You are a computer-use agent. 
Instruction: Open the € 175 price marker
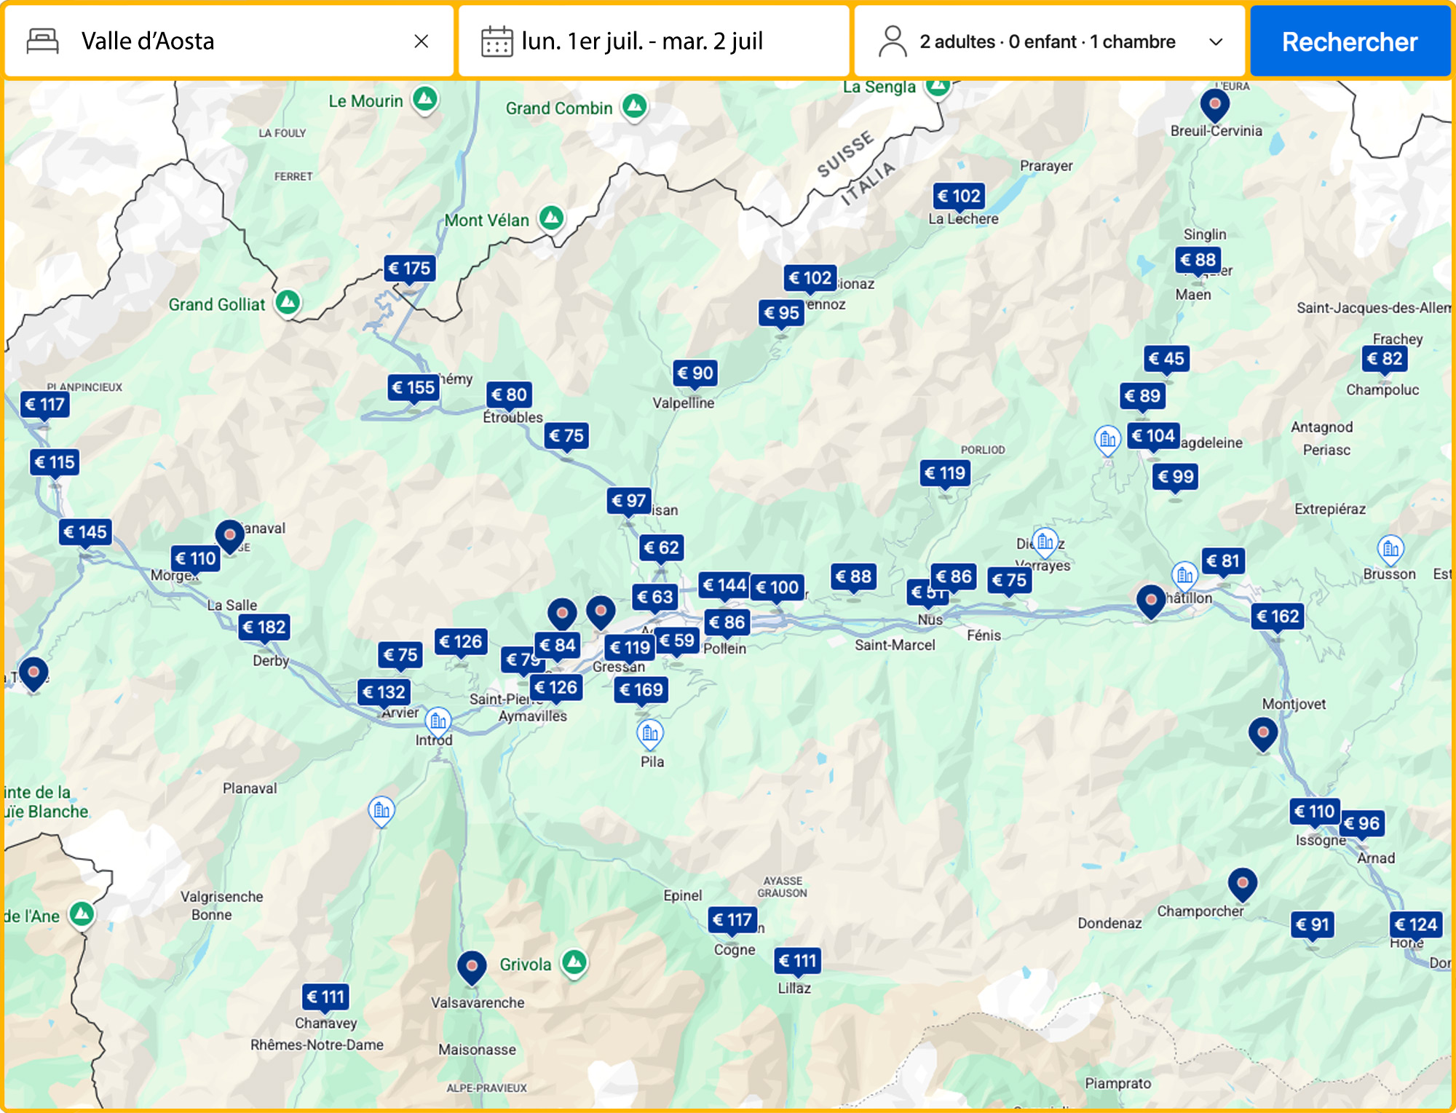pyautogui.click(x=410, y=269)
